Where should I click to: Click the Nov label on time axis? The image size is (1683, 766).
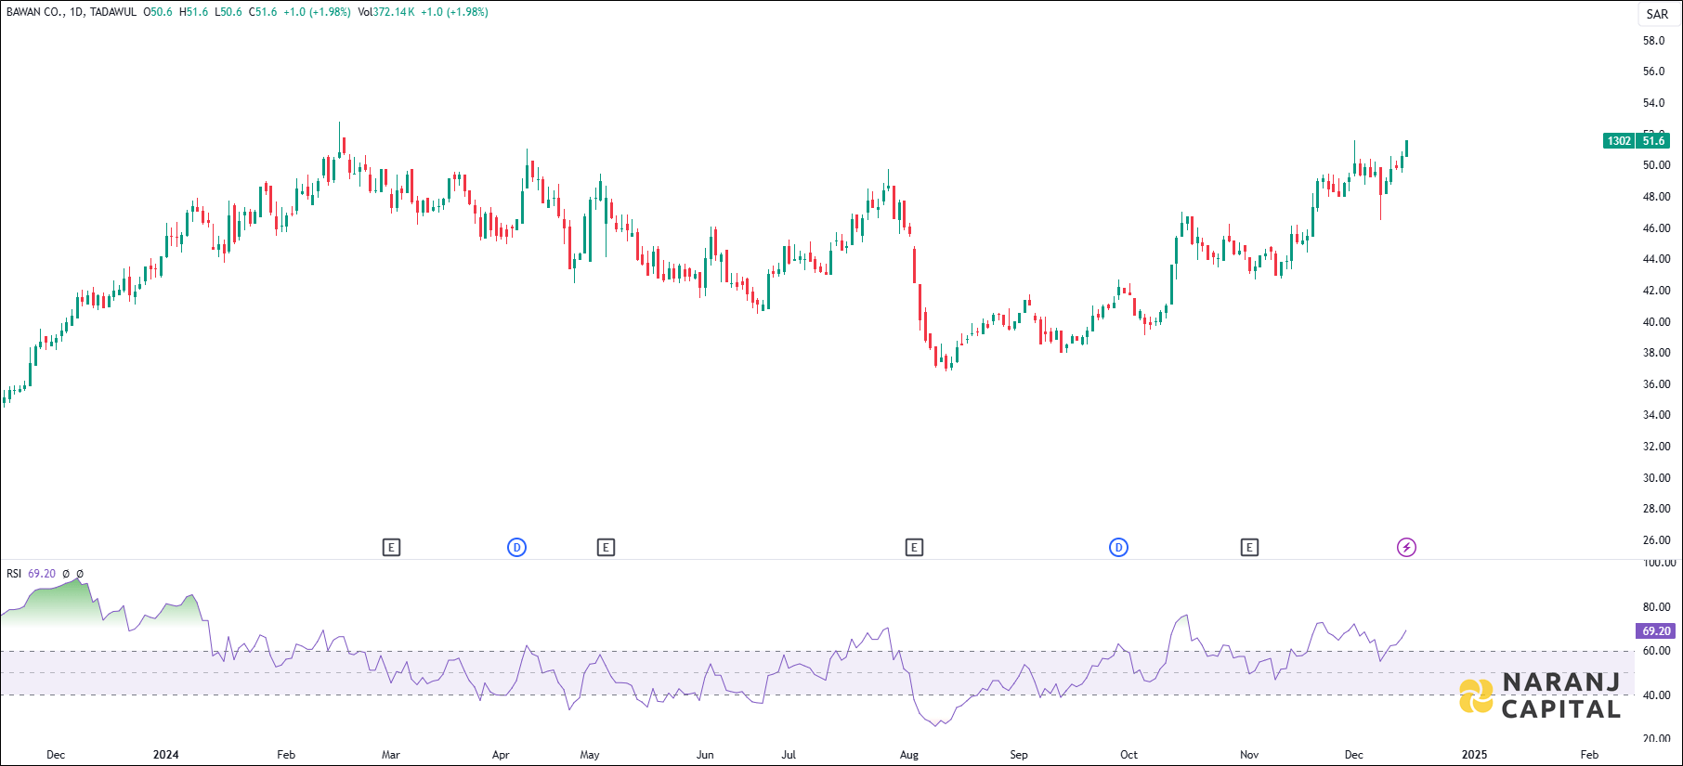pyautogui.click(x=1249, y=755)
